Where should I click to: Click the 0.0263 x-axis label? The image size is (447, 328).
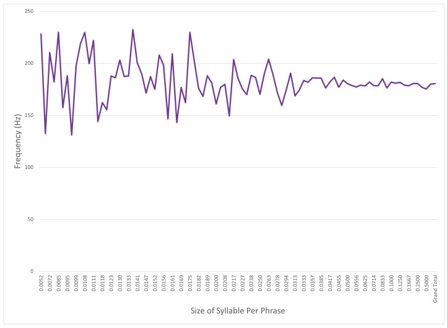tap(269, 283)
